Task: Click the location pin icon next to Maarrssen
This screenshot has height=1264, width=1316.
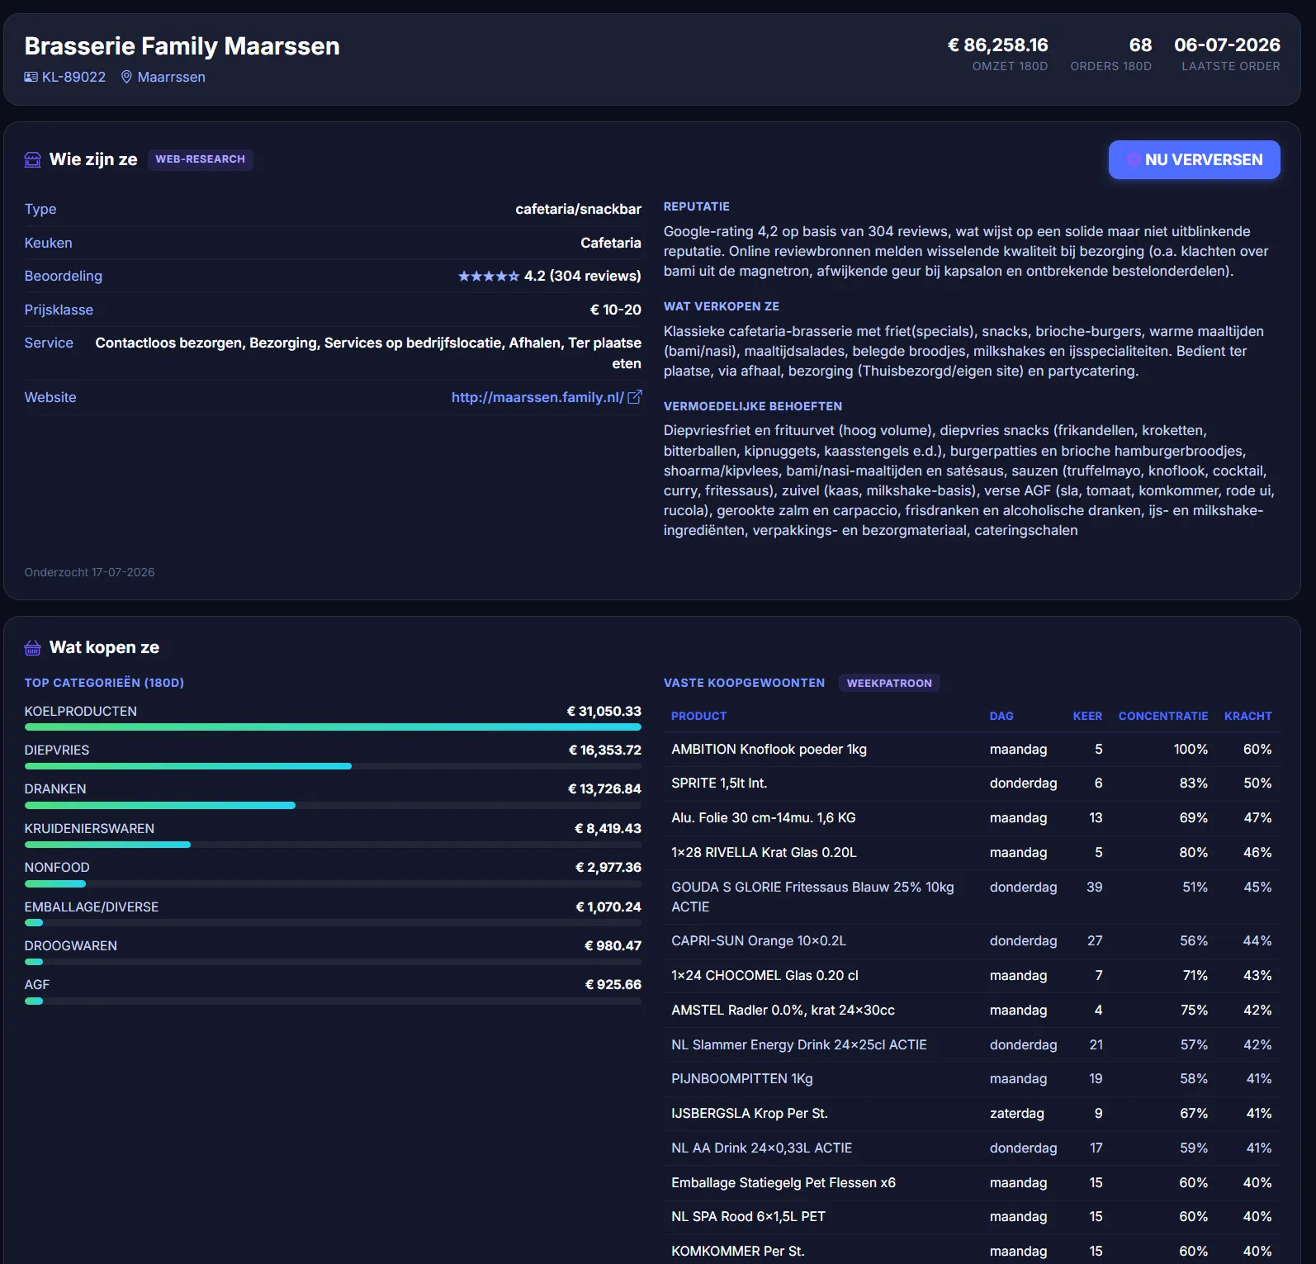Action: (126, 77)
